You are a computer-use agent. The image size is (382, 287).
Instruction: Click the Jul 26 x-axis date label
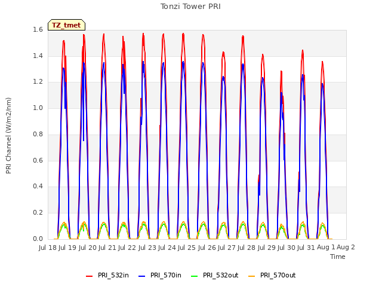[x=207, y=248]
